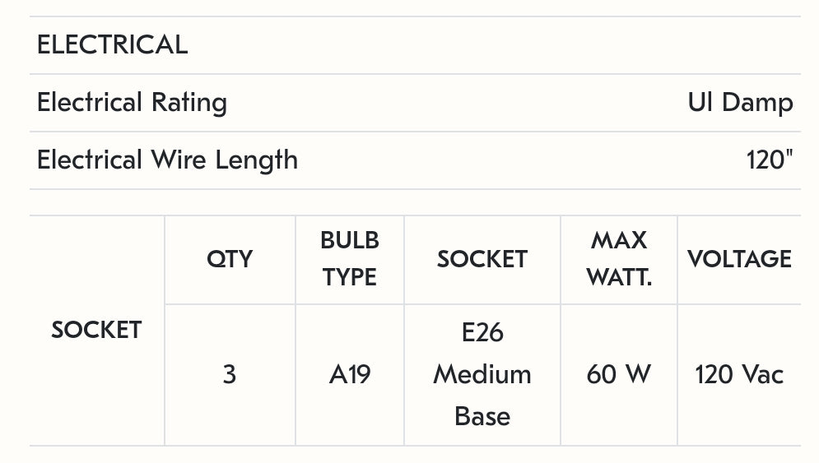Select the VOLTAGE column header
This screenshot has height=463, width=819.
pyautogui.click(x=739, y=259)
